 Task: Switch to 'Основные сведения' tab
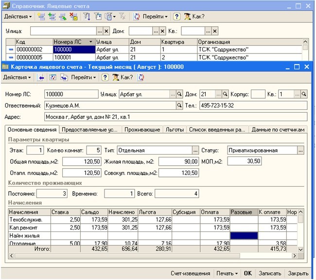pyautogui.click(x=32, y=130)
